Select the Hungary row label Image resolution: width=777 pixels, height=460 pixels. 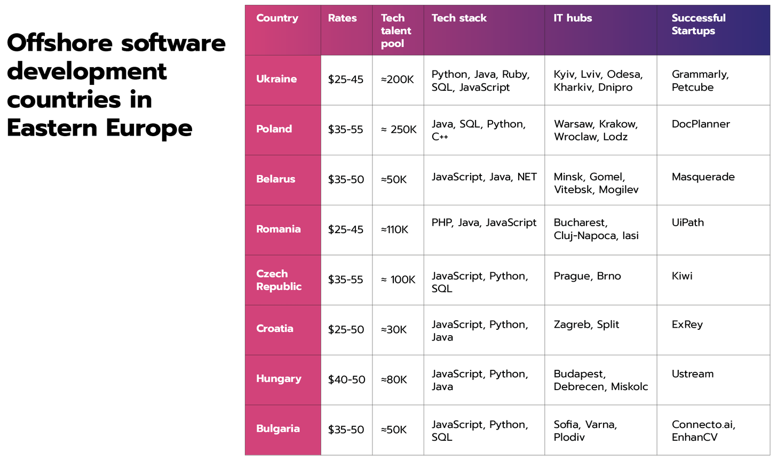coord(279,379)
